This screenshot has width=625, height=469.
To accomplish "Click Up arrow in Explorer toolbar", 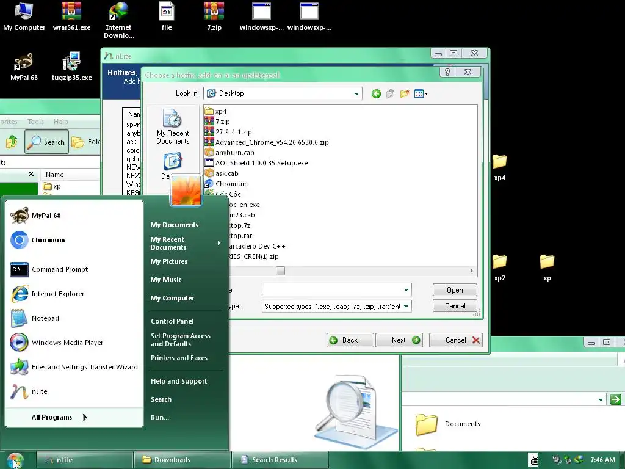I will (12, 142).
